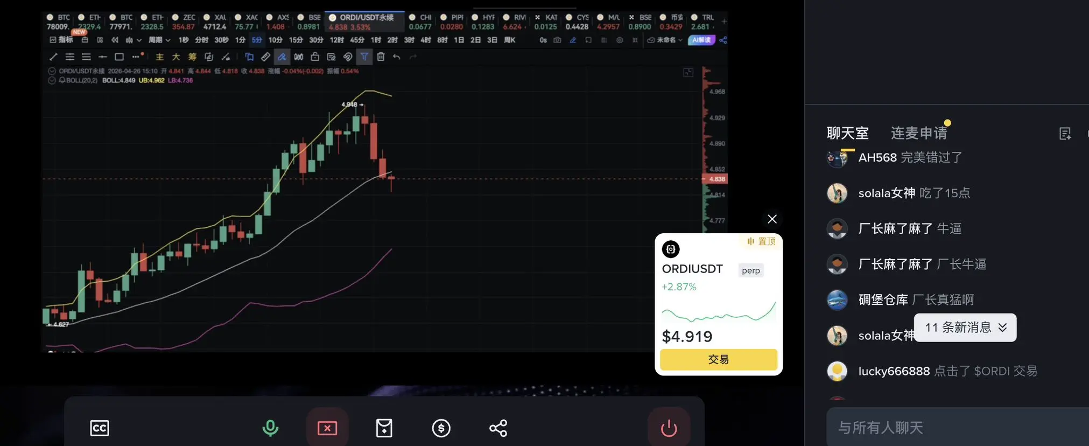Viewport: 1089px width, 446px height.
Task: Delete drawings with the trash icon
Action: (381, 57)
